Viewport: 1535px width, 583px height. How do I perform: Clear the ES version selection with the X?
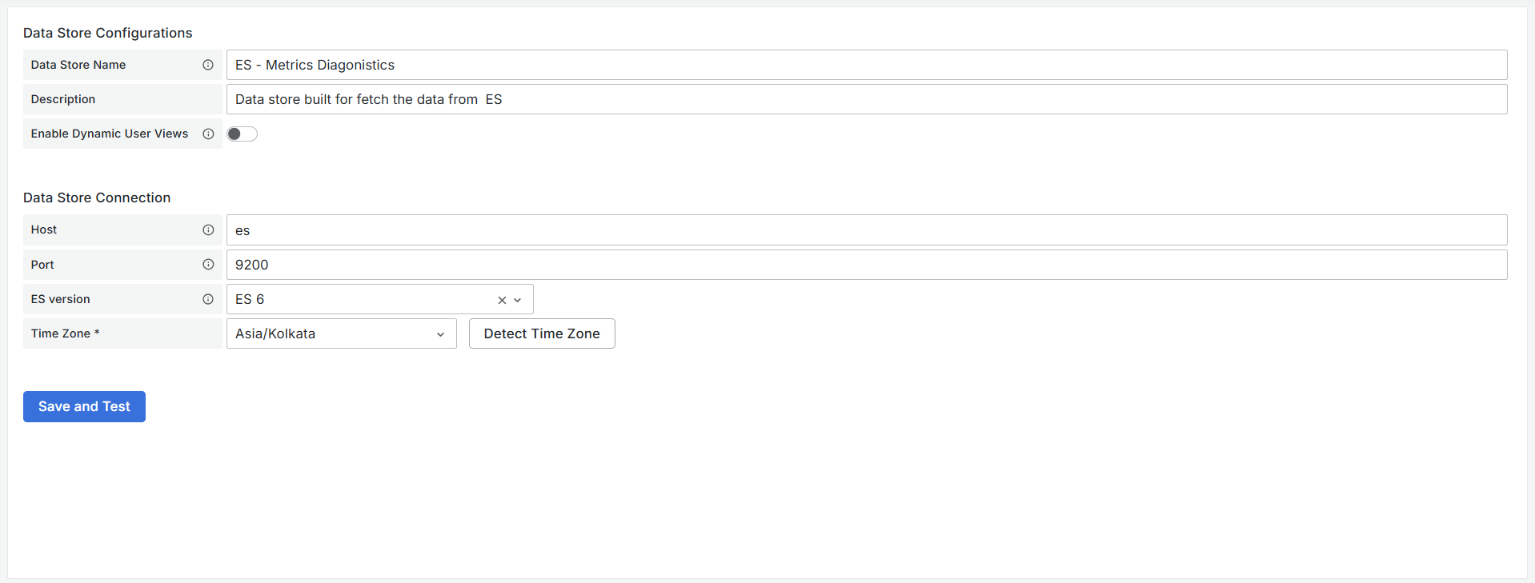pyautogui.click(x=502, y=300)
